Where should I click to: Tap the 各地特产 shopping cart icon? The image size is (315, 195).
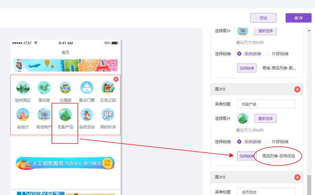(x=44, y=114)
